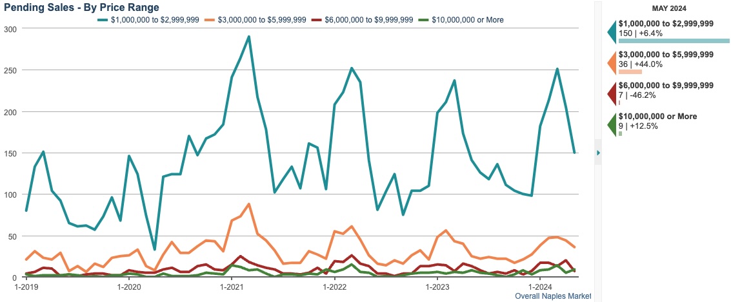Click the teal arrow marker beside $1,000,000 to $2,999,999
Image resolution: width=731 pixels, height=302 pixels.
[612, 32]
